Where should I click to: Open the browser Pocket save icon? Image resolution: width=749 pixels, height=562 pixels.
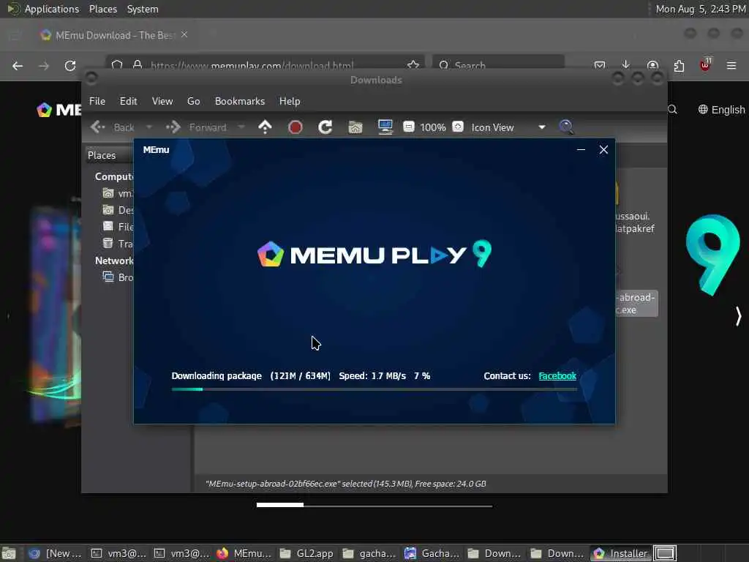click(x=600, y=65)
